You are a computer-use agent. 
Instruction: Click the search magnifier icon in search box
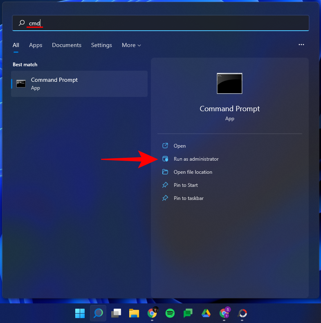[22, 23]
